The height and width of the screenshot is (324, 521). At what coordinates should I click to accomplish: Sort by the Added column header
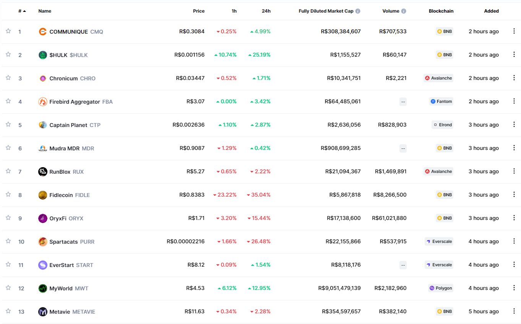point(491,11)
